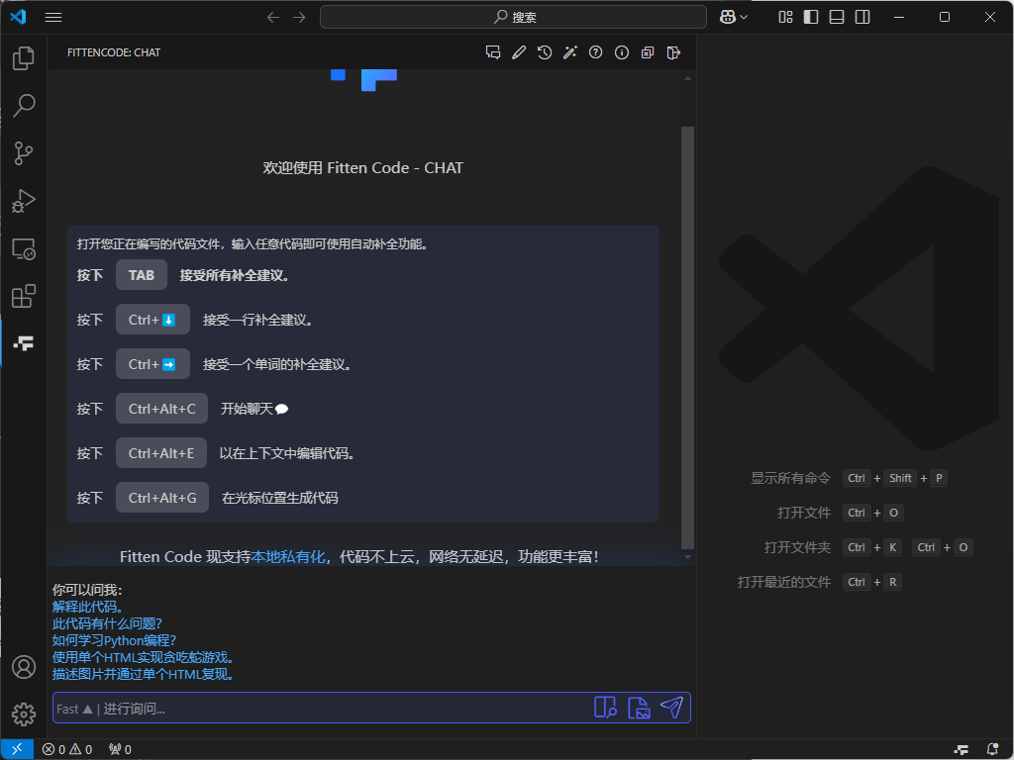Screen dimensions: 1014x760
Task: Open the customize layout button
Action: 785,18
